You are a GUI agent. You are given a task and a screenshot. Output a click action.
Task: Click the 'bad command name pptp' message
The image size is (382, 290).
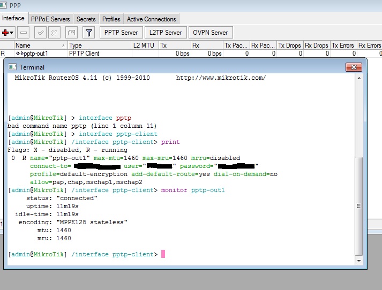[x=82, y=126]
